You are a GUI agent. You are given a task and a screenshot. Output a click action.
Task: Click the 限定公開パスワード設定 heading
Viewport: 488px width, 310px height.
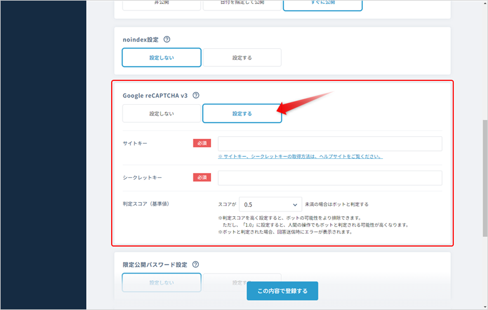coord(155,265)
